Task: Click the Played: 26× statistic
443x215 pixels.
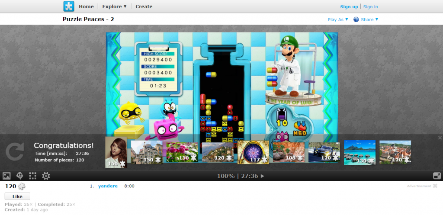Action: [19, 204]
